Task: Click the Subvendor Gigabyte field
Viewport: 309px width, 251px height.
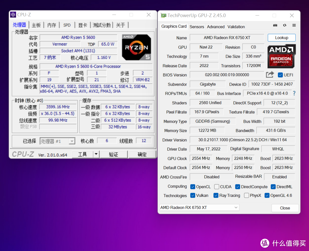Action: (208, 84)
